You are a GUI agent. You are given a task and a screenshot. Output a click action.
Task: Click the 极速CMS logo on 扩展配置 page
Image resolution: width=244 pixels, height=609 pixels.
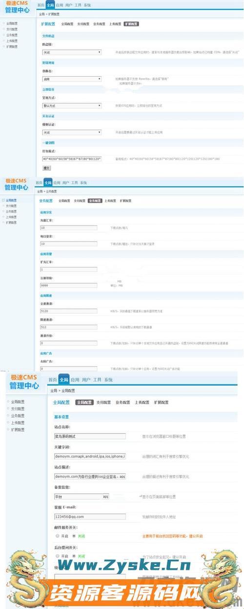coord(17,7)
